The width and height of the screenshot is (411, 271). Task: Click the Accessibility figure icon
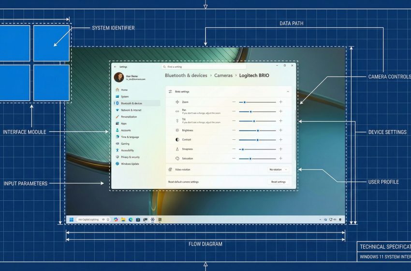[x=117, y=151]
